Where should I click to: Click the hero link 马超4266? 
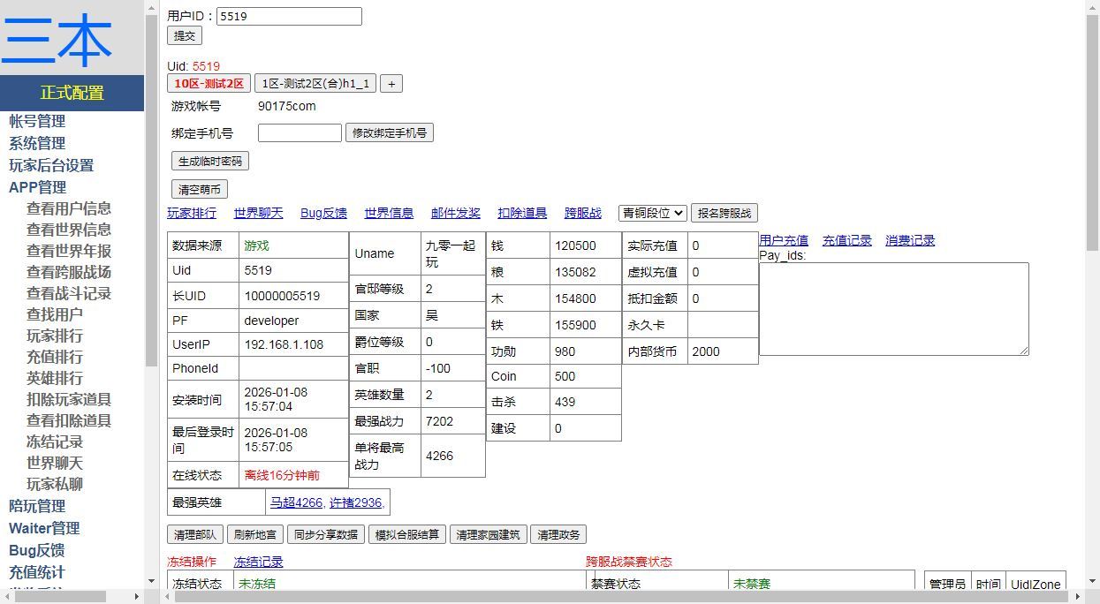coord(295,502)
